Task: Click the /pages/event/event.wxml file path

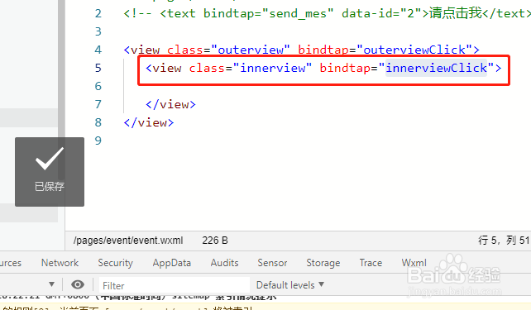Action: click(x=128, y=241)
